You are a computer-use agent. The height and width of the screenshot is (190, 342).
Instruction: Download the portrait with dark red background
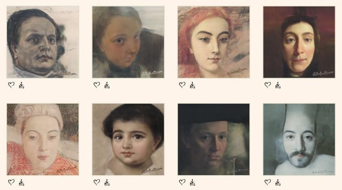[278, 85]
